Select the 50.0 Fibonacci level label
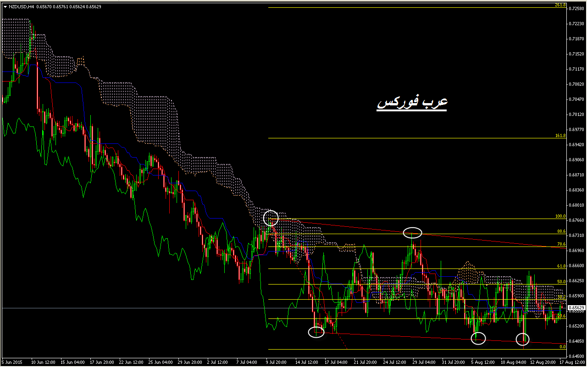 [x=561, y=282]
